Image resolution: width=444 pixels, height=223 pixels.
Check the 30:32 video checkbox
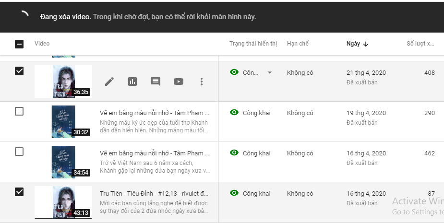[x=19, y=111]
